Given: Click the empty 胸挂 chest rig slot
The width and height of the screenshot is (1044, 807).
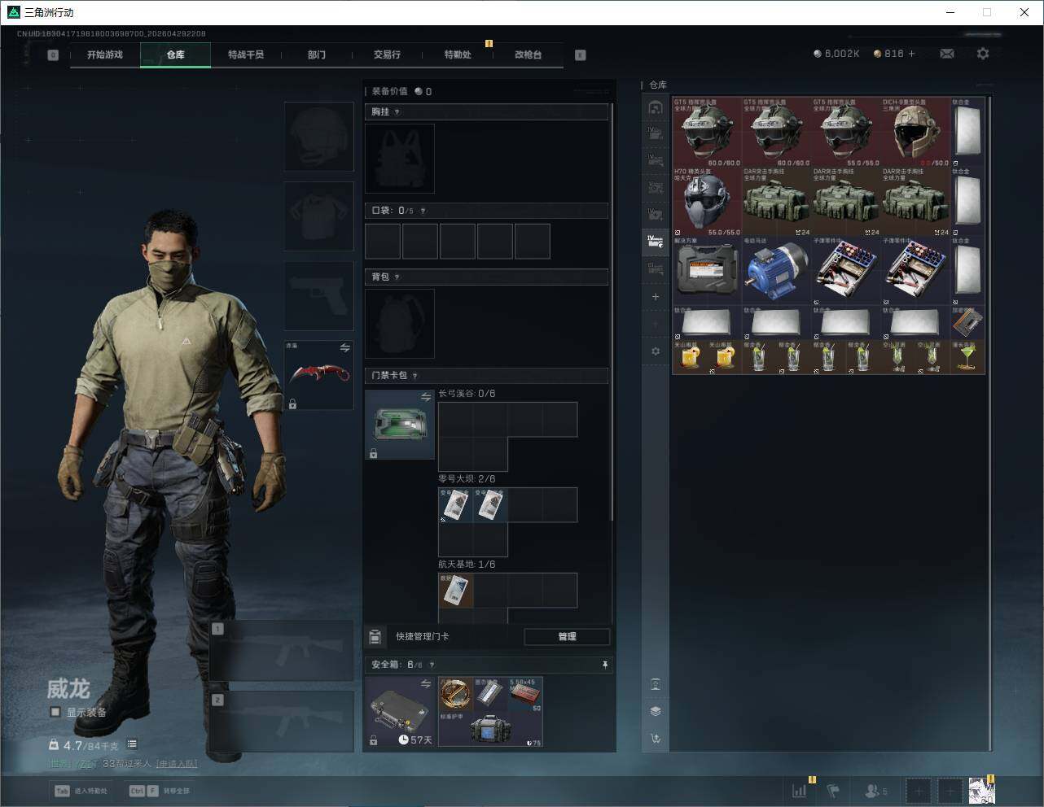Looking at the screenshot, I should point(400,158).
